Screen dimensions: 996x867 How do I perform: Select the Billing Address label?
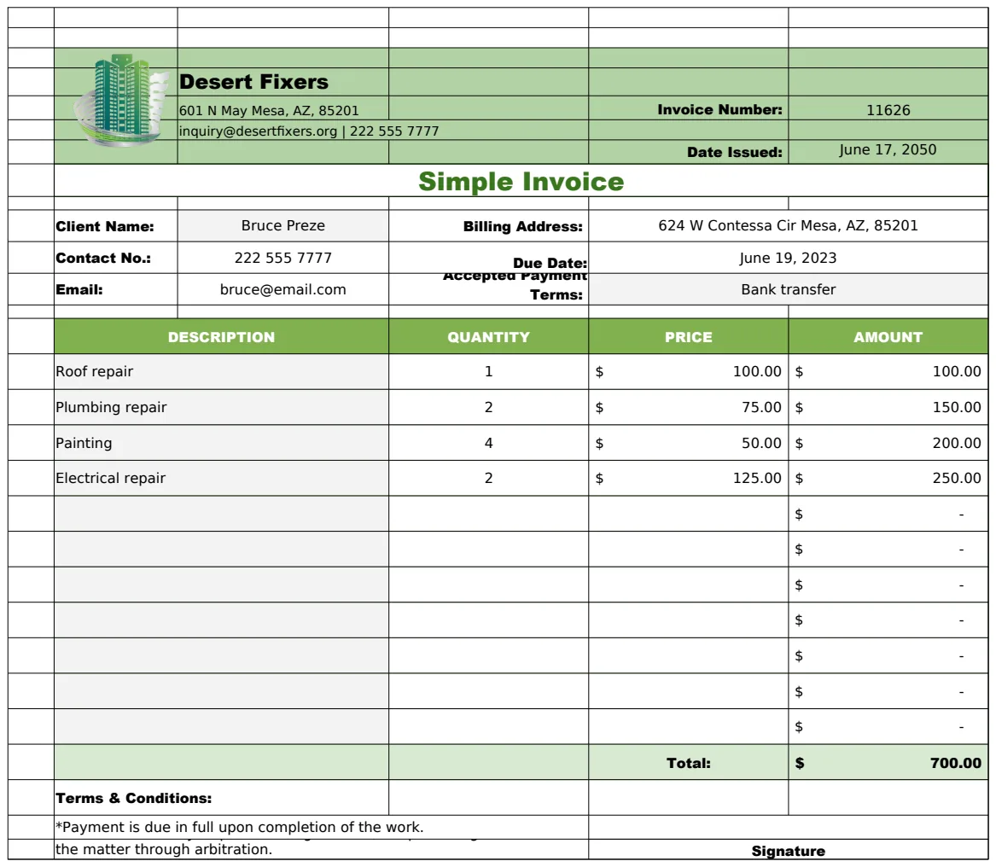point(523,227)
